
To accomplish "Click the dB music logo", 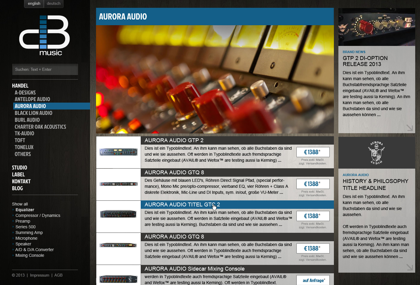I will pyautogui.click(x=44, y=35).
